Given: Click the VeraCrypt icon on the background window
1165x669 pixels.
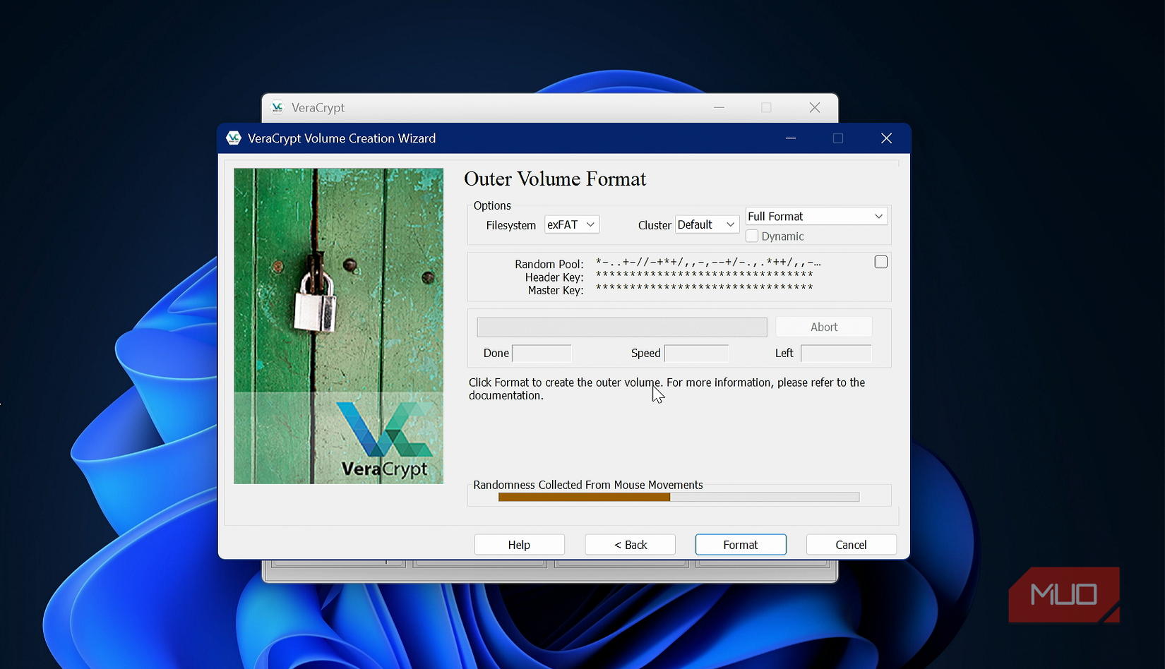Looking at the screenshot, I should (277, 107).
